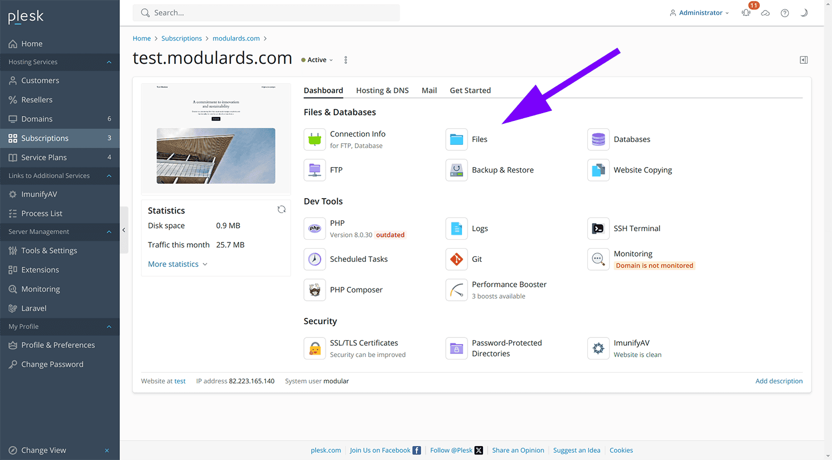The width and height of the screenshot is (832, 460).
Task: Open the FTP icon
Action: (x=314, y=170)
